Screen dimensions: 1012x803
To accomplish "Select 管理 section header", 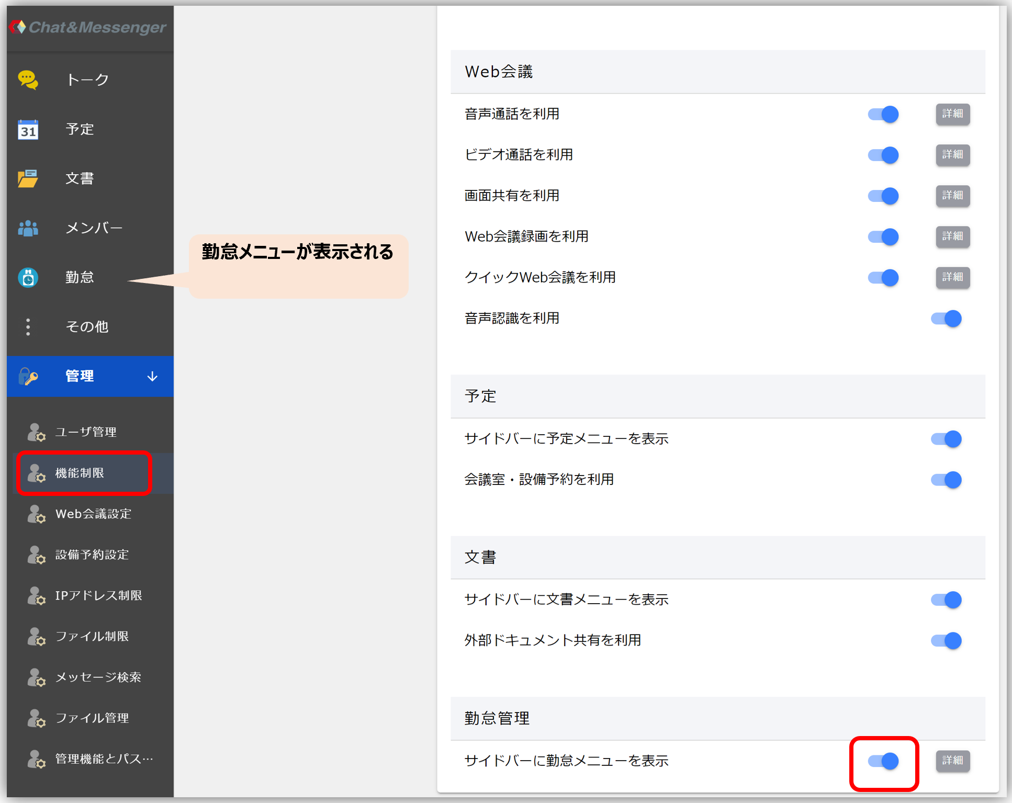I will [90, 376].
